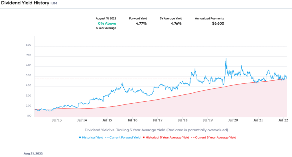Click the highest yield spike near 7.00 in 2020

(226, 59)
